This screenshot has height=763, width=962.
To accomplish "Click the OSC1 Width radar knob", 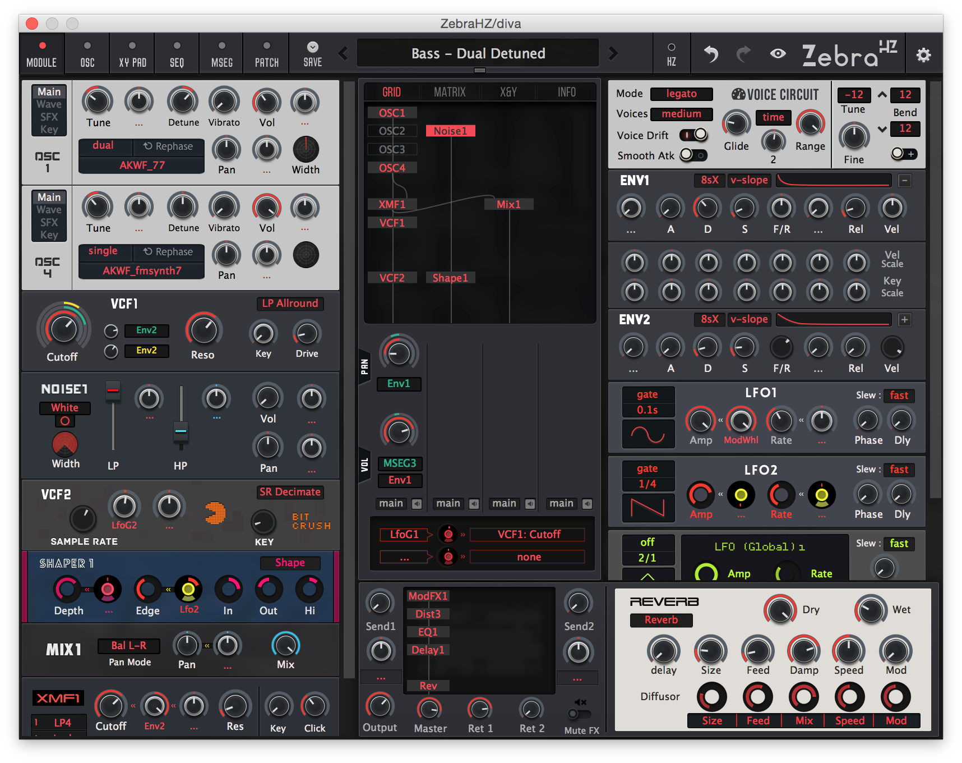I will [x=306, y=150].
